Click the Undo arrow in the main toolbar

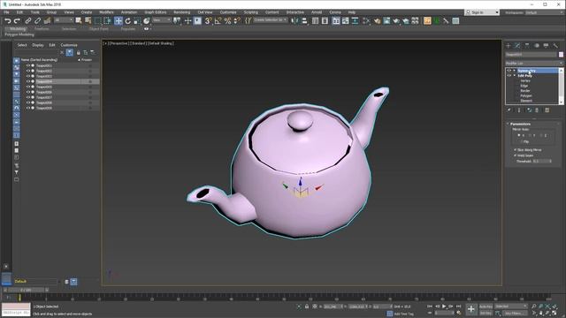(x=7, y=21)
